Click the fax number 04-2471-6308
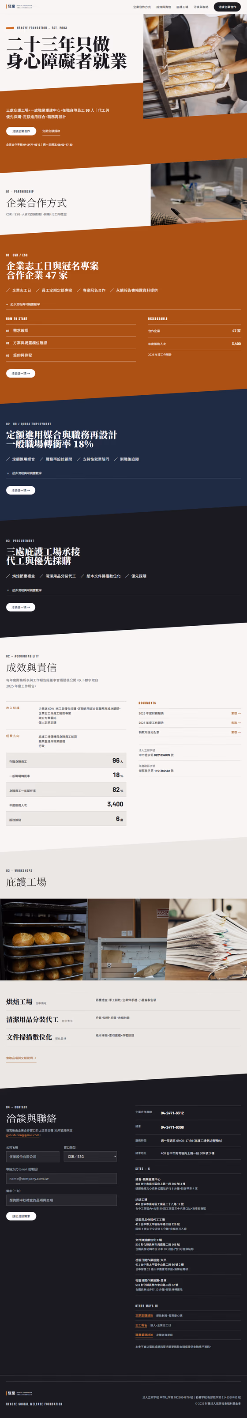The image size is (247, 1418). pyautogui.click(x=172, y=1127)
